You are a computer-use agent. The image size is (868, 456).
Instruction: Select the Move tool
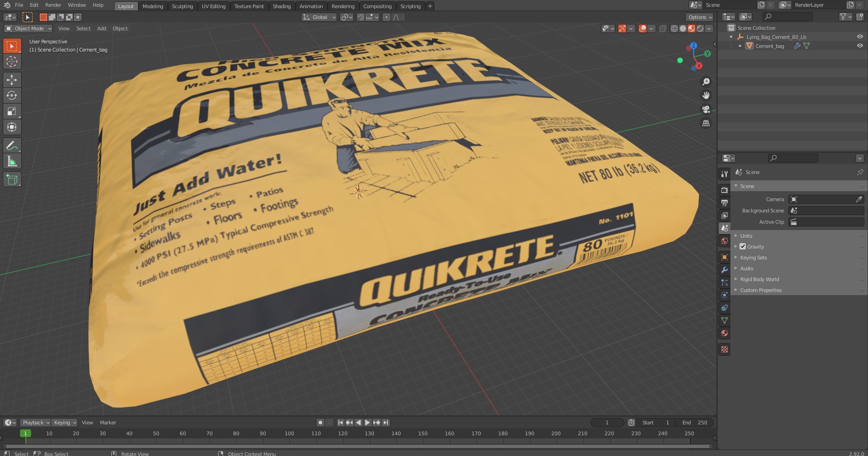point(12,80)
